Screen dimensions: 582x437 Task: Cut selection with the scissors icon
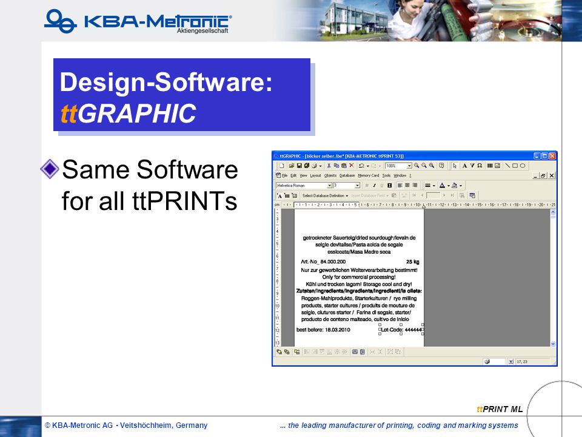(x=329, y=166)
